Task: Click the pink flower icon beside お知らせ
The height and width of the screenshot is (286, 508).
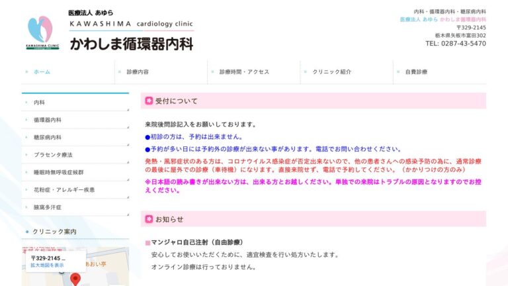Action: [149, 219]
